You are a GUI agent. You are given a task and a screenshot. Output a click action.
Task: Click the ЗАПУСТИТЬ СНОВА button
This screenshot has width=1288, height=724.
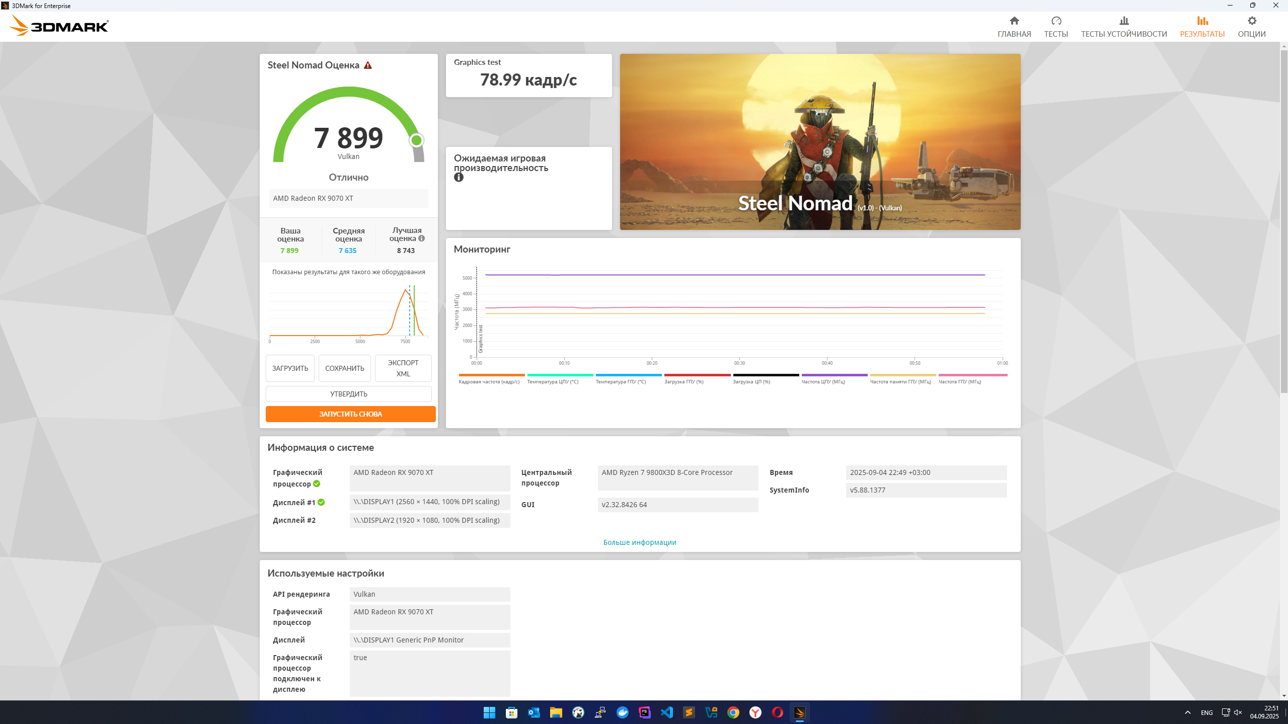350,414
